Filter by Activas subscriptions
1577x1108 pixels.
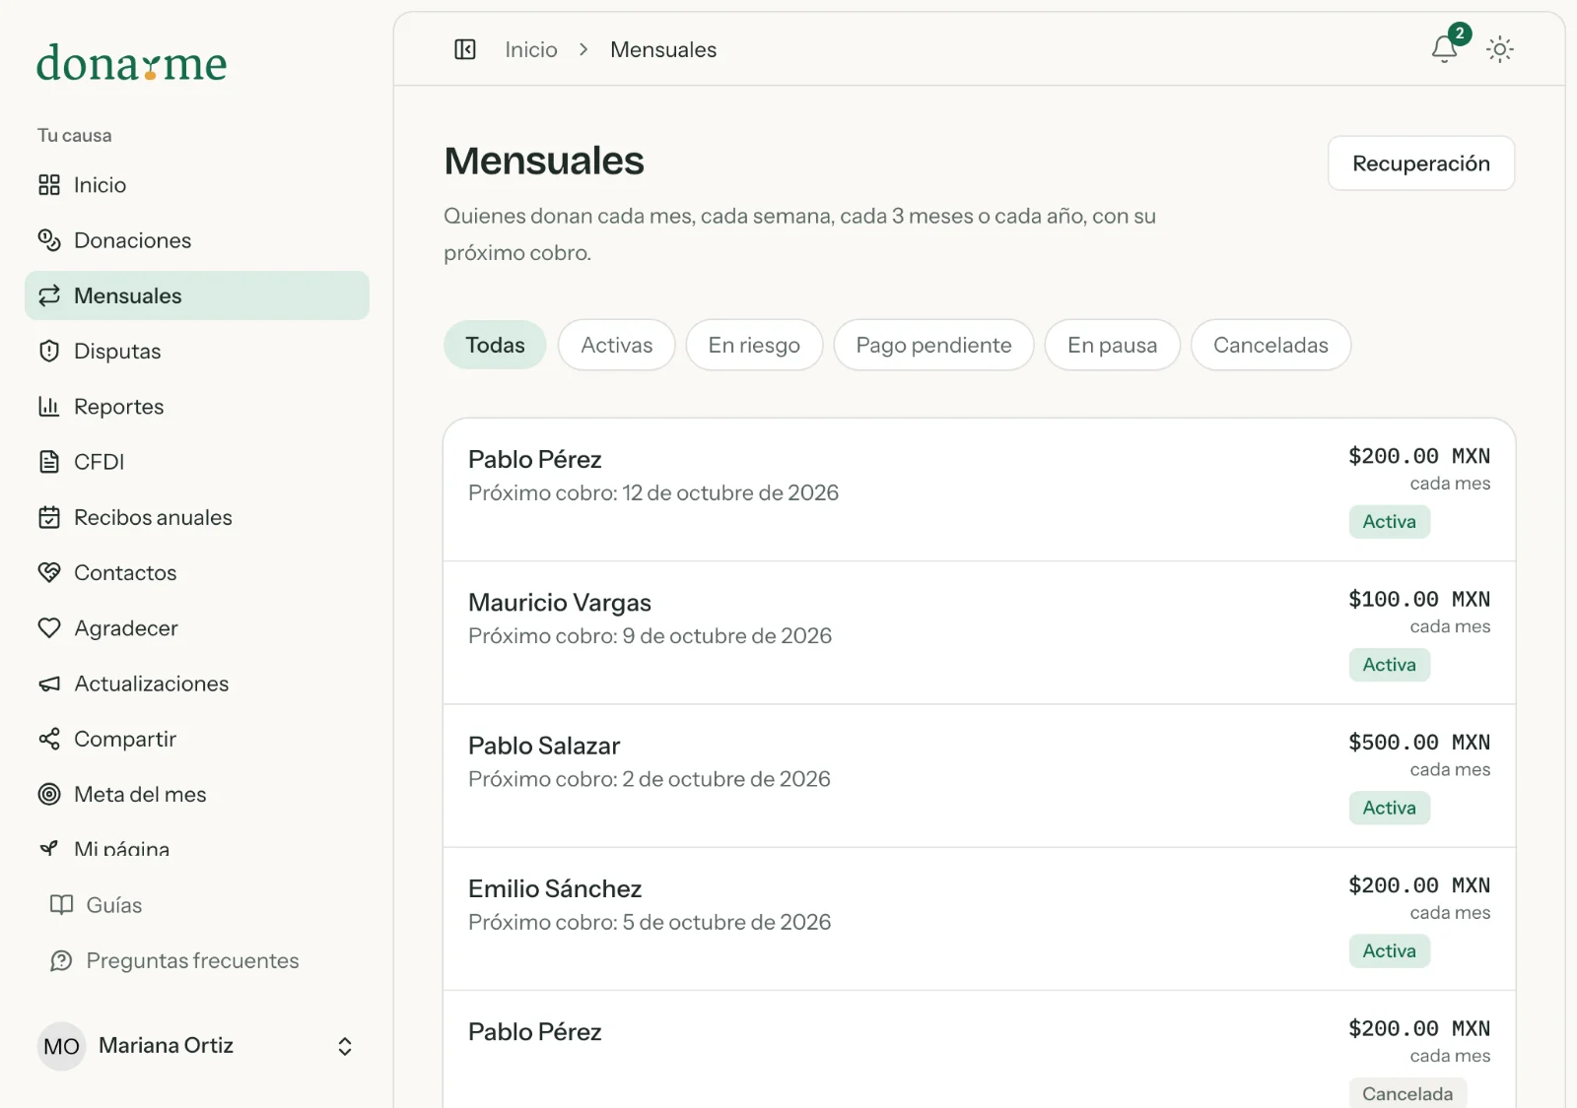pos(617,345)
